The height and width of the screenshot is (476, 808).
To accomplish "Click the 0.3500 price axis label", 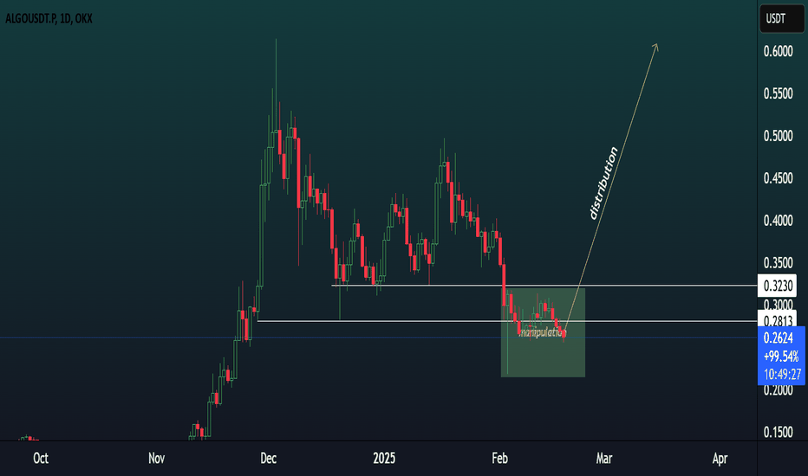I will [x=779, y=262].
